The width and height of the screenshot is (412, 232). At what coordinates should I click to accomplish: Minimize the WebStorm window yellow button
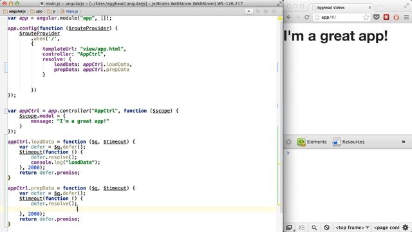tap(11, 4)
